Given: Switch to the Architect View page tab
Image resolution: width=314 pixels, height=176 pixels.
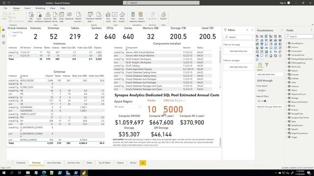Looking at the screenshot, I should 74,163.
